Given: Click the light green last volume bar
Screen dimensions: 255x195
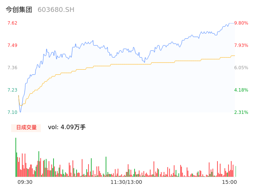Looking at the screenshot, I should click(235, 172).
